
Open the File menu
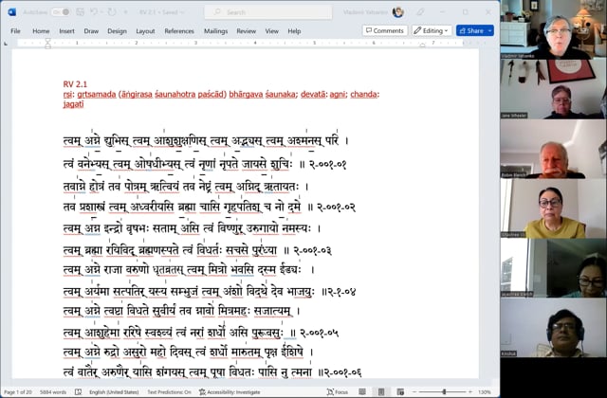point(15,31)
